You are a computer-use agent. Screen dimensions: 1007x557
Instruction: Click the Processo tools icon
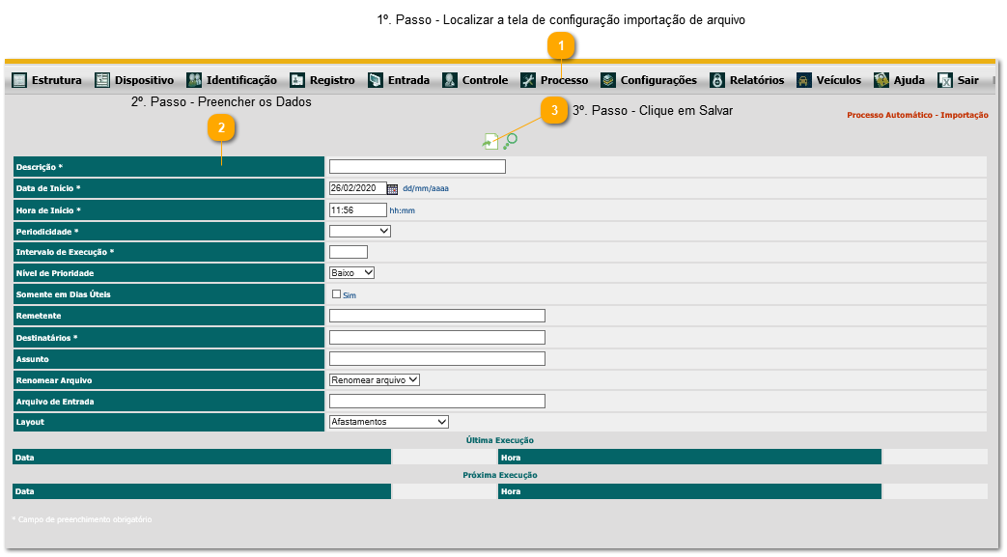point(528,80)
